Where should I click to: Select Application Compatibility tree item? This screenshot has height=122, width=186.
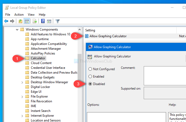coord(49,44)
